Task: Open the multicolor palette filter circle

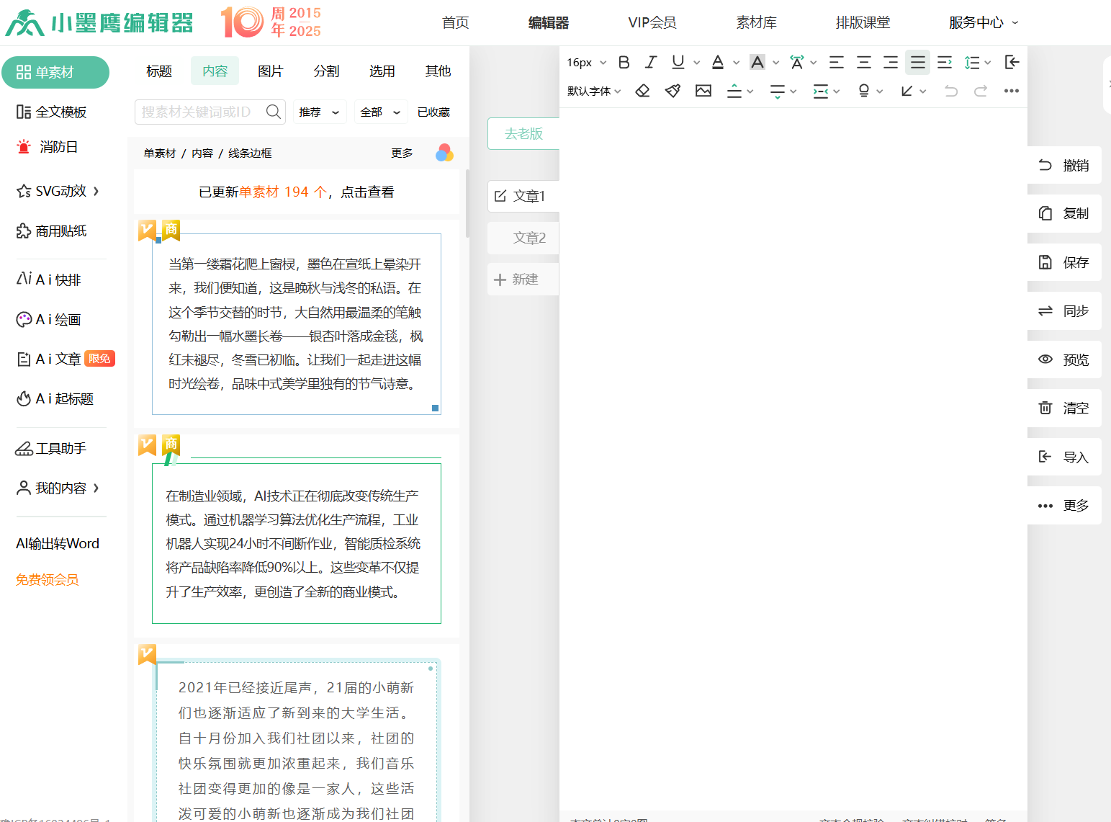Action: coord(444,153)
